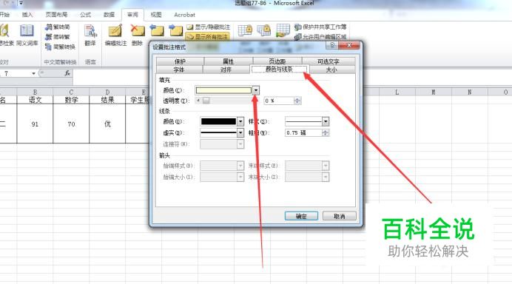Click the cell with value 70
512x284 pixels.
(x=71, y=124)
